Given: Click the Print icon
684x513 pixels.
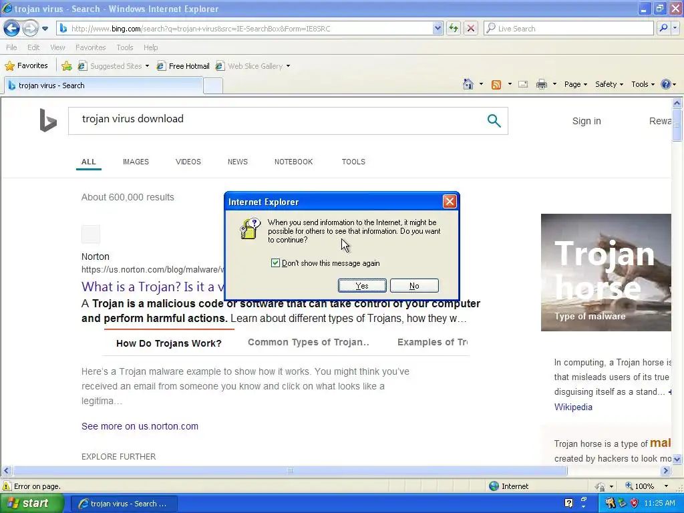Looking at the screenshot, I should click(541, 84).
